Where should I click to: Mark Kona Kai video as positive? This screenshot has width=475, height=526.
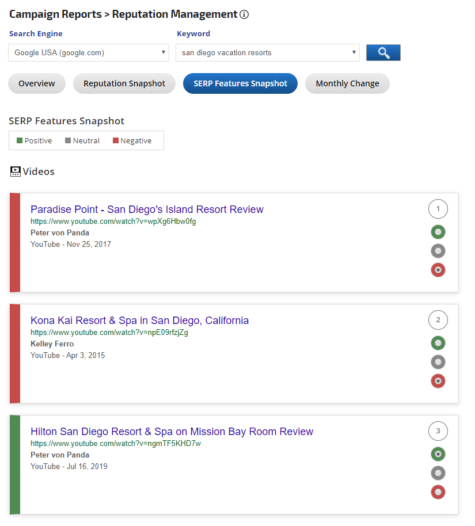(x=438, y=343)
